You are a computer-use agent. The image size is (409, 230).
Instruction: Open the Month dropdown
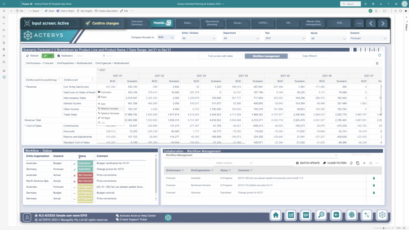point(328,38)
